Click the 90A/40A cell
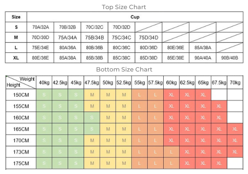Screen dimensions: 248x174 (x=203, y=58)
